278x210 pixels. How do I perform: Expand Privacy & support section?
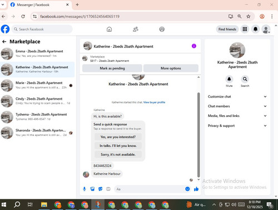[237, 126]
